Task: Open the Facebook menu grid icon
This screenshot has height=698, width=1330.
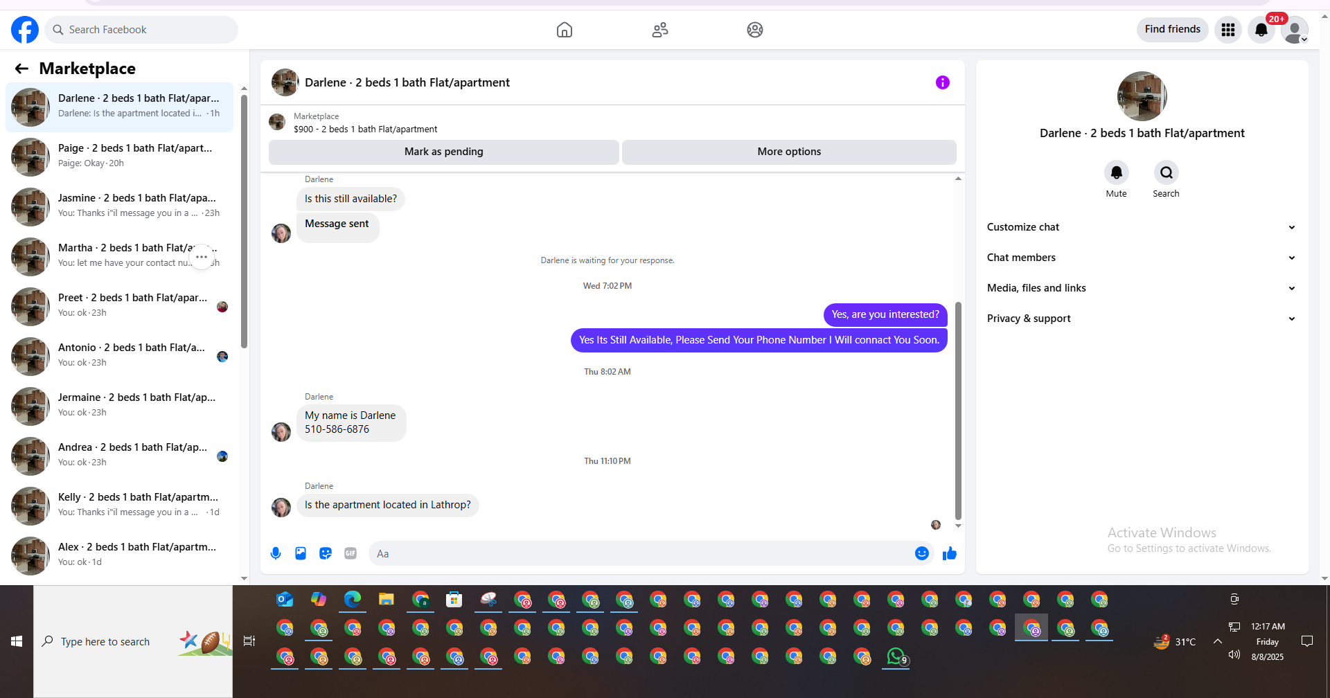Action: pos(1228,30)
